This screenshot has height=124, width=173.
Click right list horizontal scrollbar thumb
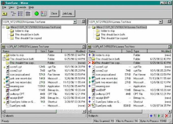[x=117, y=111]
